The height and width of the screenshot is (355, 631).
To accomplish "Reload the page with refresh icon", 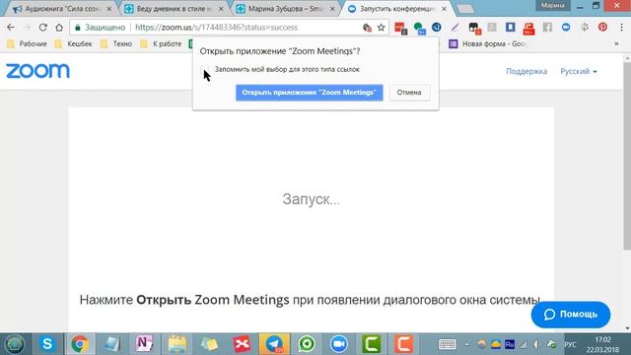I will coord(43,28).
